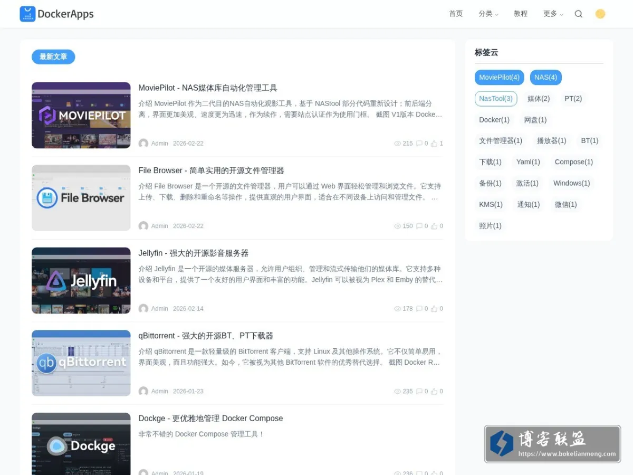Click the thumbs-up icon on qBittorrent post
Viewport: 633px width, 475px height.
point(434,391)
